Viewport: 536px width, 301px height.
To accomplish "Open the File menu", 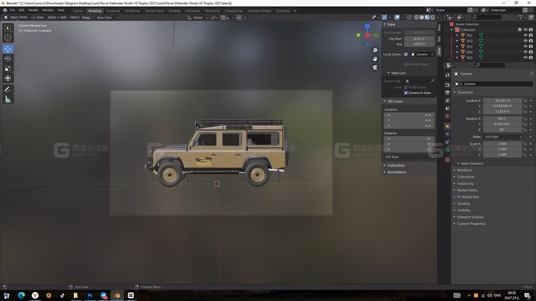I will click(13, 10).
